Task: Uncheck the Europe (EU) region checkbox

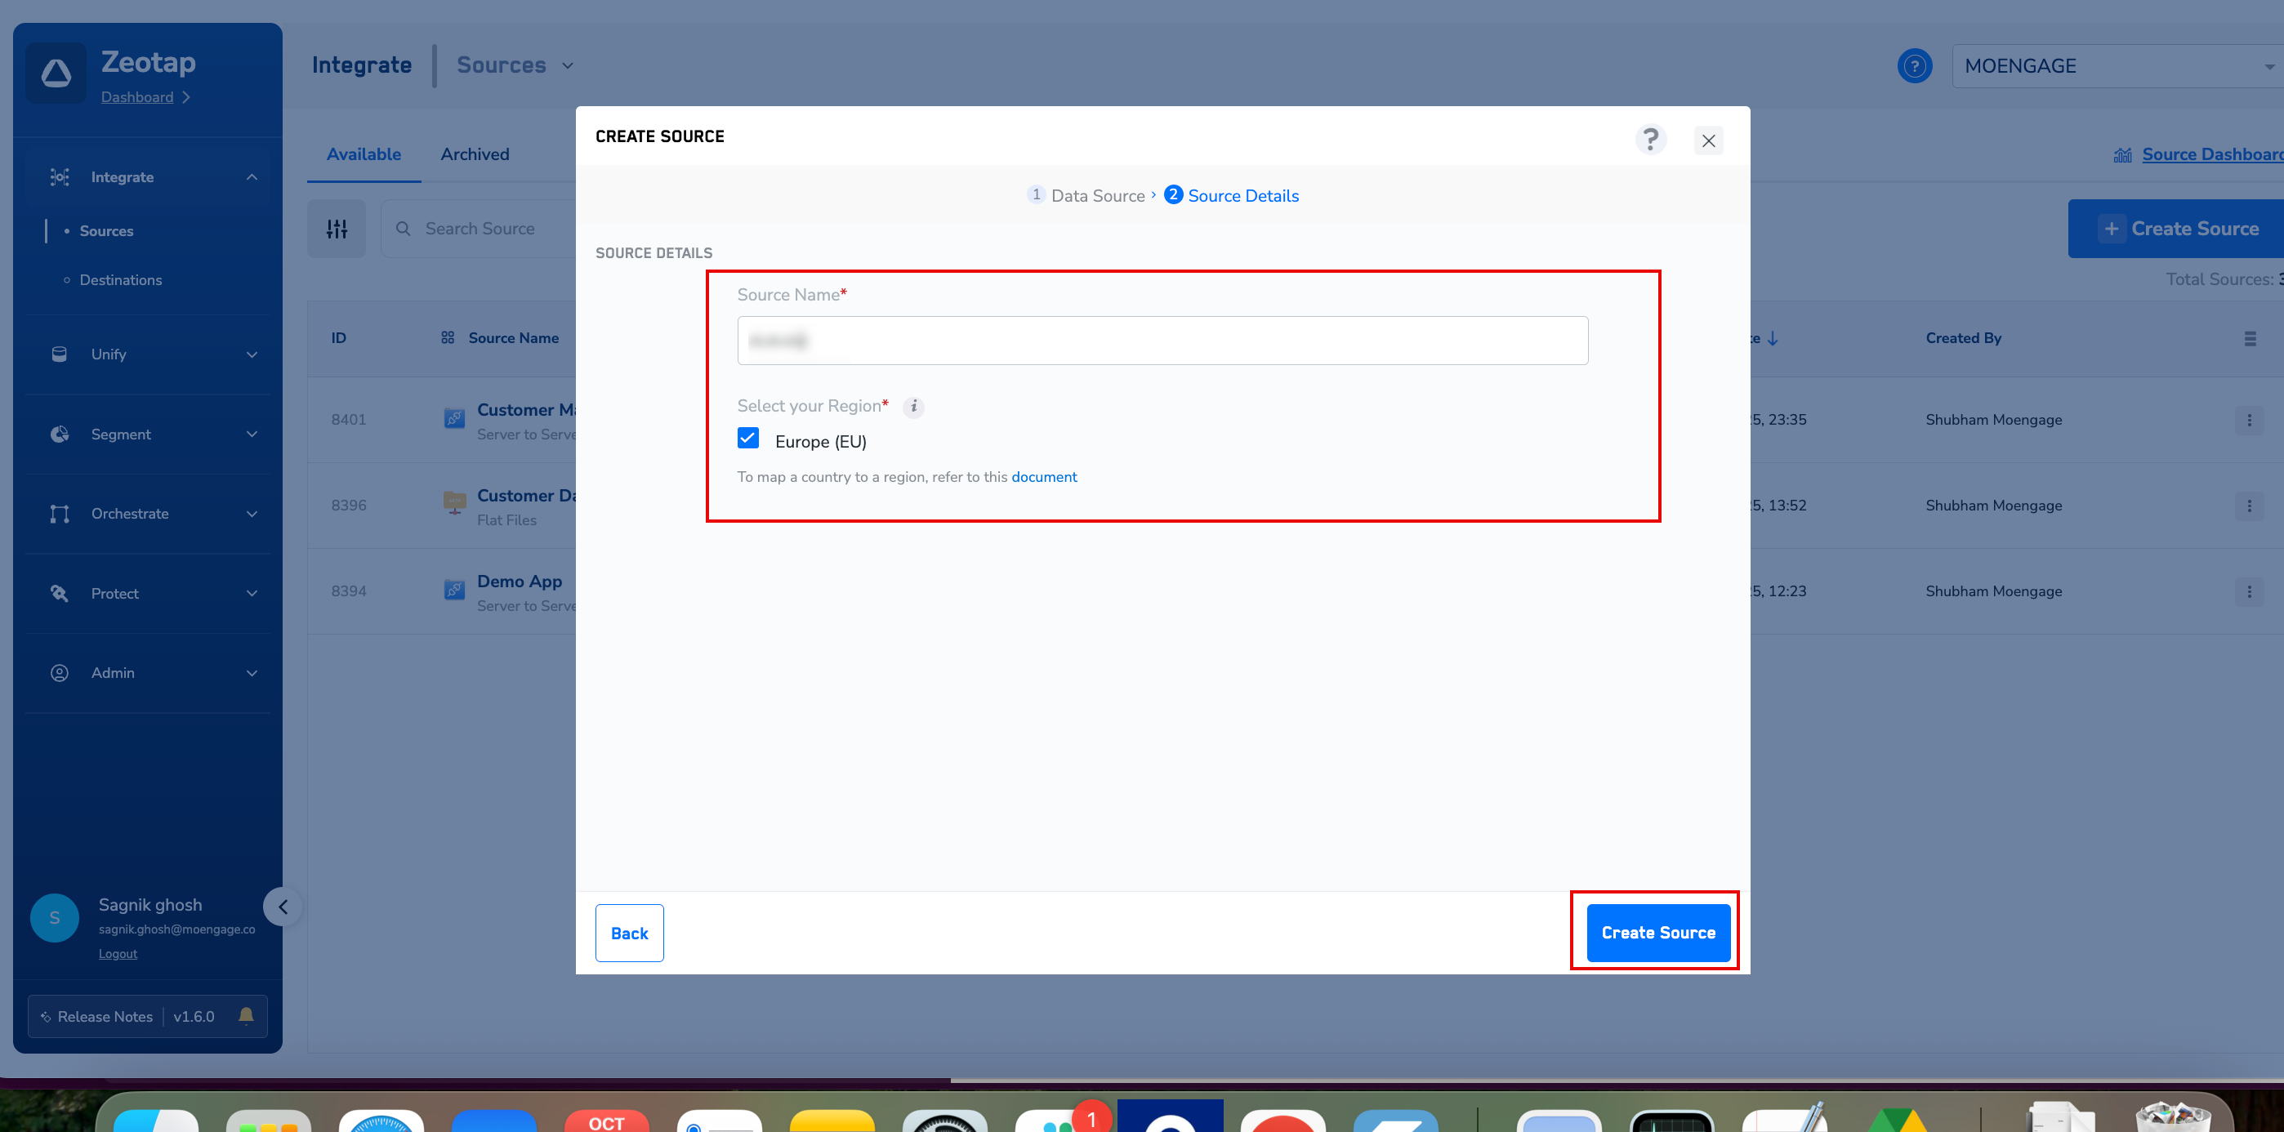Action: (748, 439)
